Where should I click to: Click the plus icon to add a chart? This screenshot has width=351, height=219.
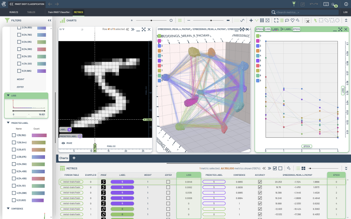251,21
